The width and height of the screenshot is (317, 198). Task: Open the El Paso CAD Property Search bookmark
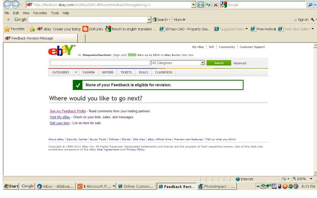click(185, 29)
